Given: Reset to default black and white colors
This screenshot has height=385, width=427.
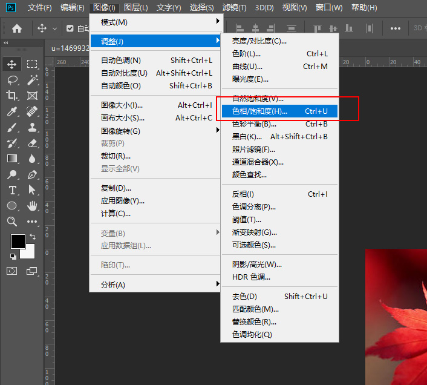Looking at the screenshot, I should pos(13,257).
